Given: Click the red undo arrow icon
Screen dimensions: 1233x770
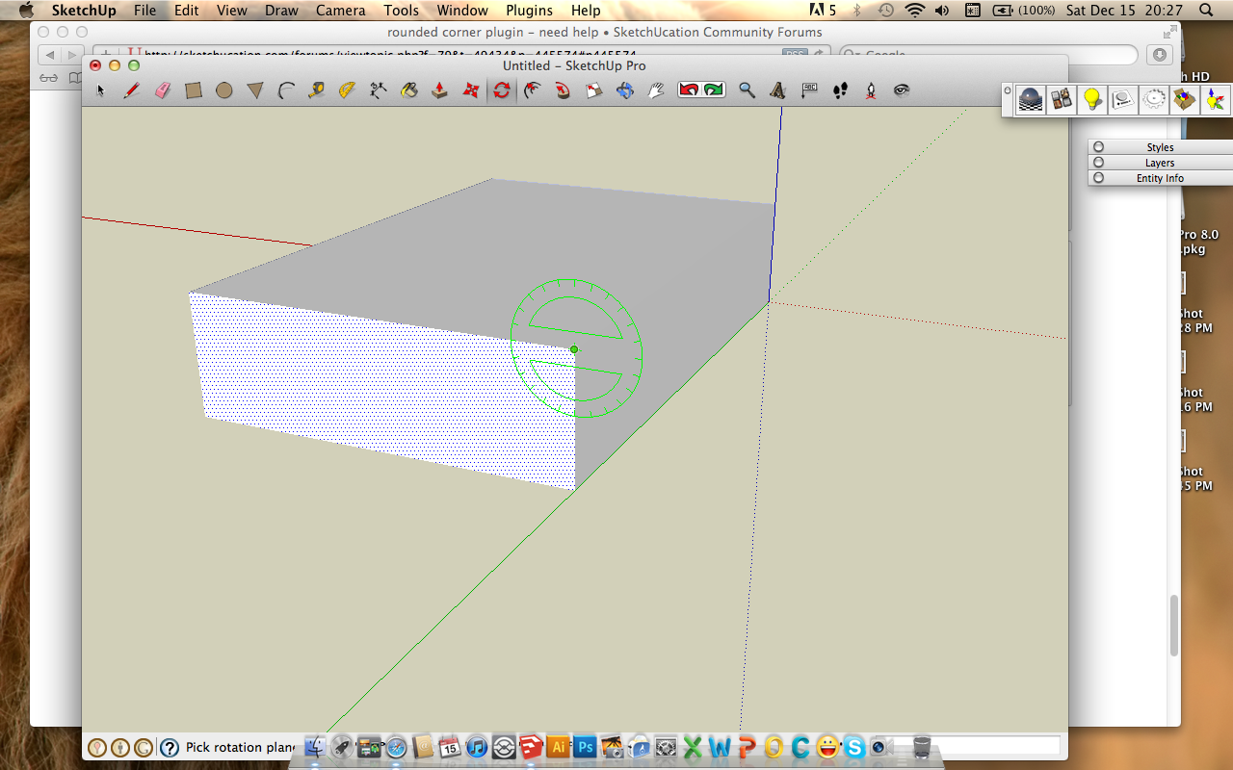Looking at the screenshot, I should pos(690,90).
